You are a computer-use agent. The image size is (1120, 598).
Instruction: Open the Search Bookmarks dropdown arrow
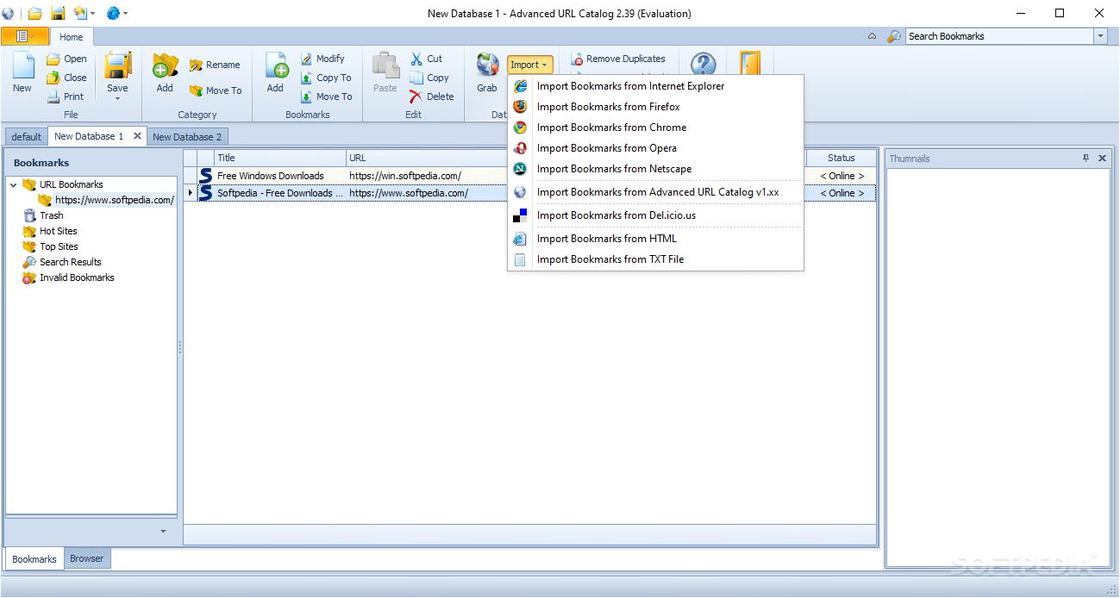coord(1100,36)
